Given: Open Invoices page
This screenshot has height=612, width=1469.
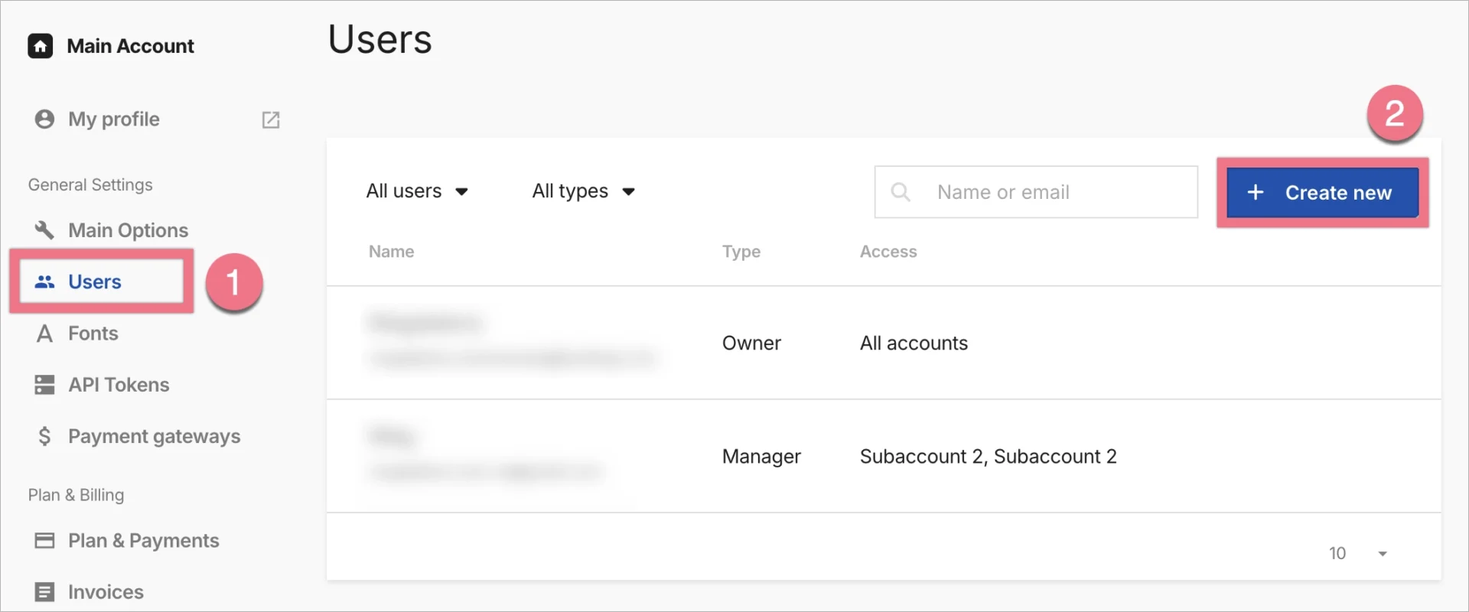Looking at the screenshot, I should tap(106, 592).
